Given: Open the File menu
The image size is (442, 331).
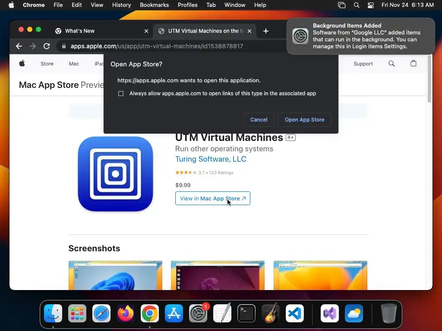Looking at the screenshot, I should coord(58,5).
